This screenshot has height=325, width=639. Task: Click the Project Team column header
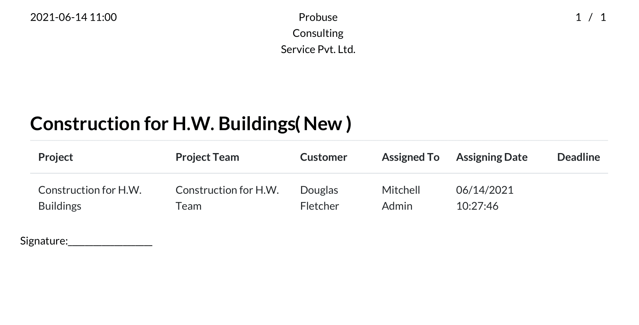207,157
